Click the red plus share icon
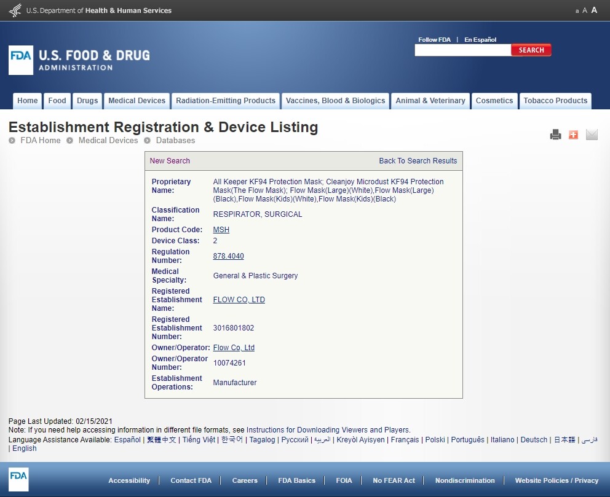Image resolution: width=610 pixels, height=497 pixels. pyautogui.click(x=573, y=135)
